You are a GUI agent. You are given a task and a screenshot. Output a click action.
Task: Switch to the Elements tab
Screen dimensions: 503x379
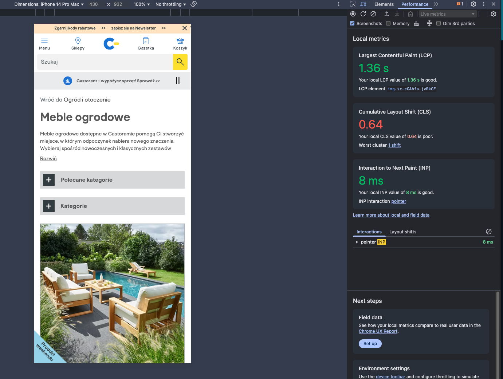[384, 4]
